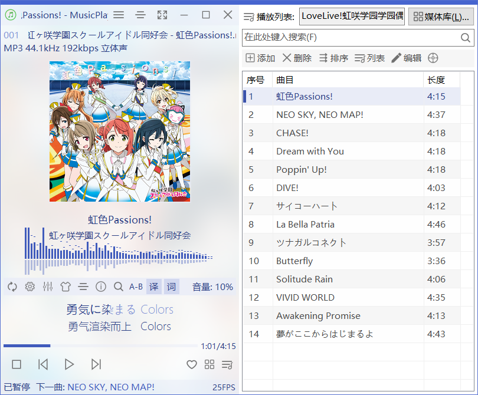Toggle the 译 lyrics translation button

click(x=153, y=287)
